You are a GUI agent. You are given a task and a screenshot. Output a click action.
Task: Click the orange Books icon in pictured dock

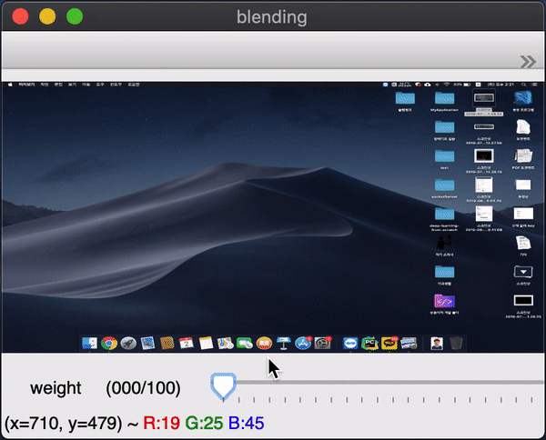point(264,344)
